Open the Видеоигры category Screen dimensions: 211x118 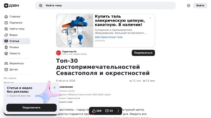[16, 63]
